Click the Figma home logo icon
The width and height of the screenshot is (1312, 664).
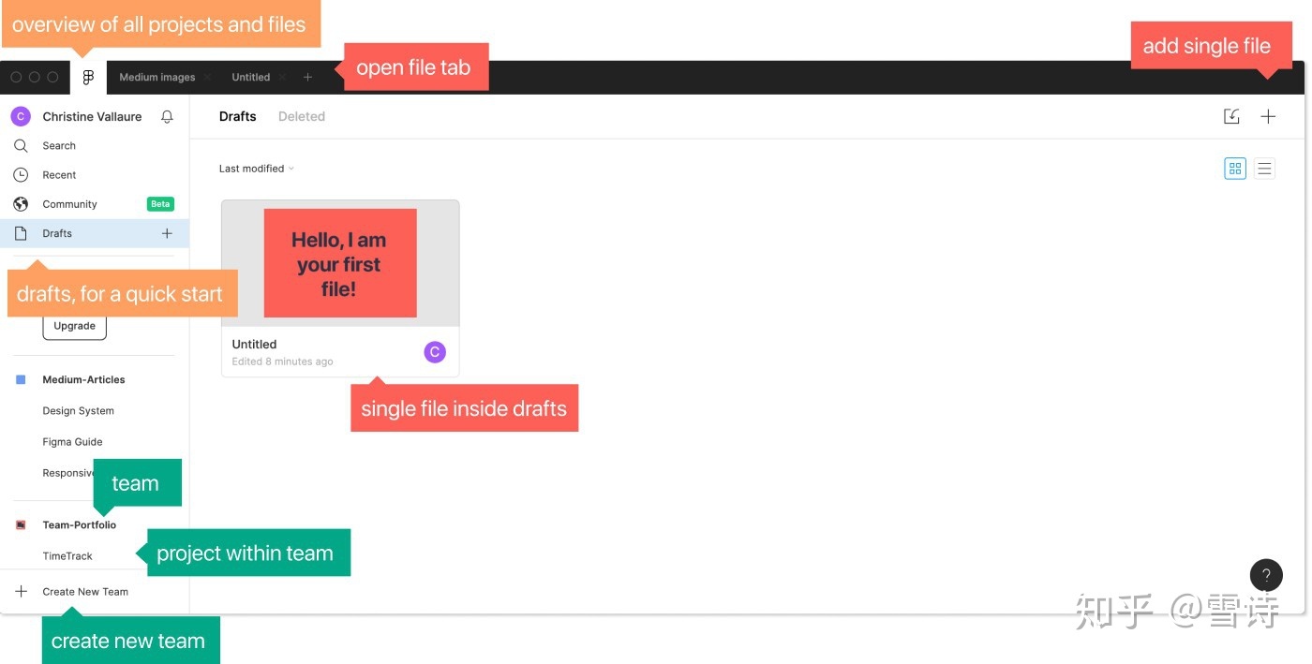click(x=88, y=78)
